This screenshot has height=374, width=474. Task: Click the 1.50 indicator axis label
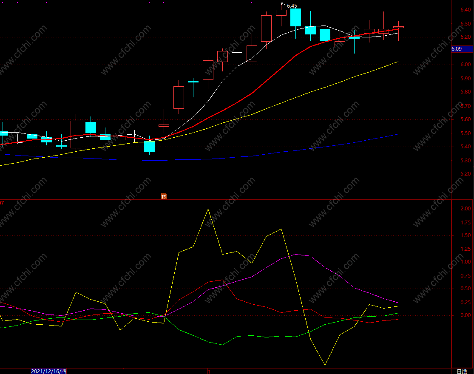465,235
